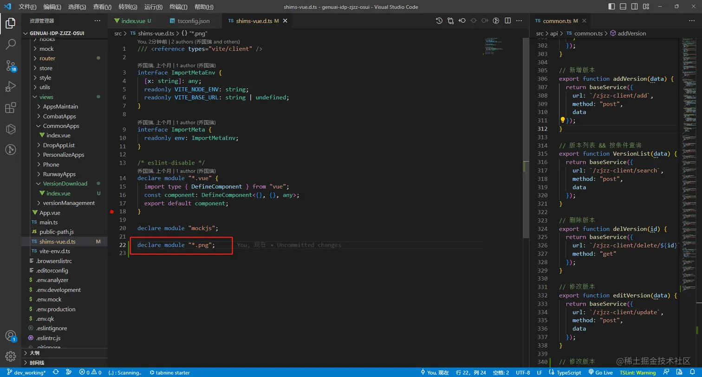This screenshot has height=377, width=702.
Task: Toggle the breakpoint on line 18
Action: point(112,211)
